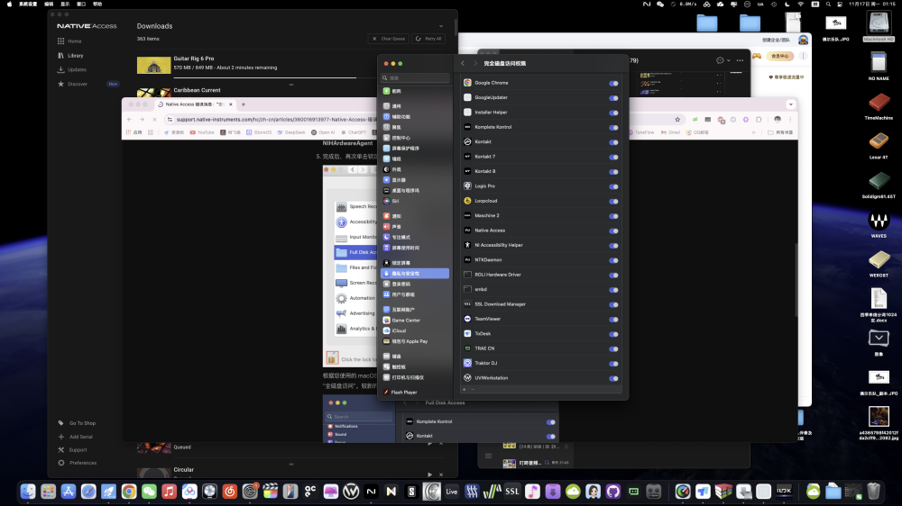
Task: Open Updates in Native Access sidebar
Action: point(77,69)
